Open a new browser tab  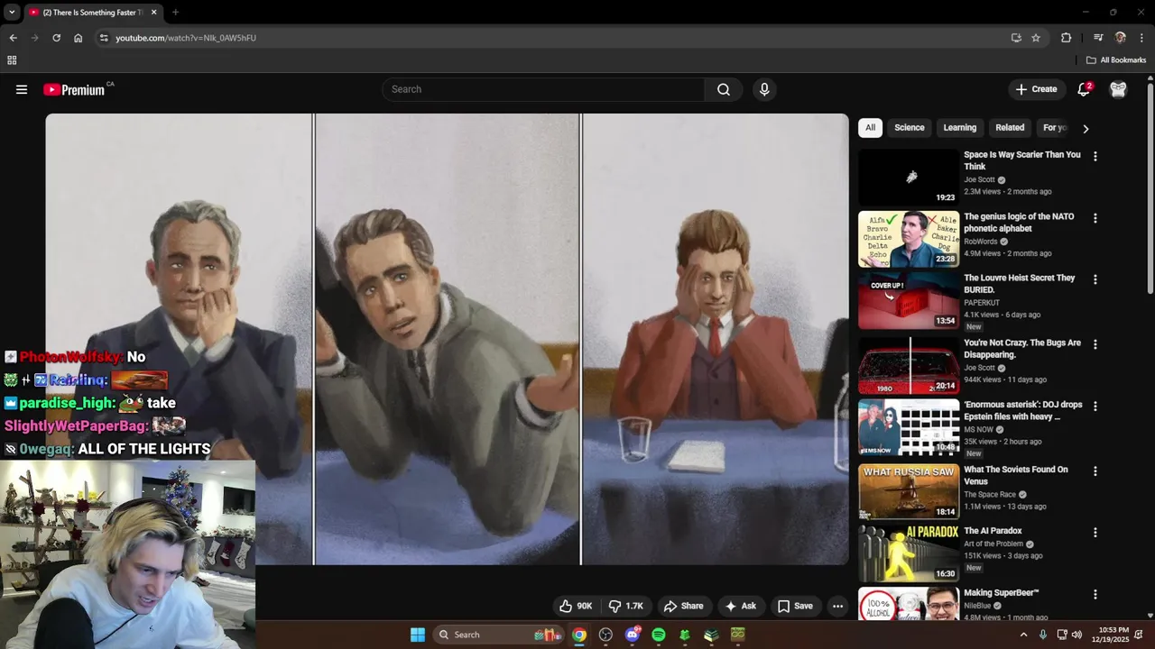175,13
